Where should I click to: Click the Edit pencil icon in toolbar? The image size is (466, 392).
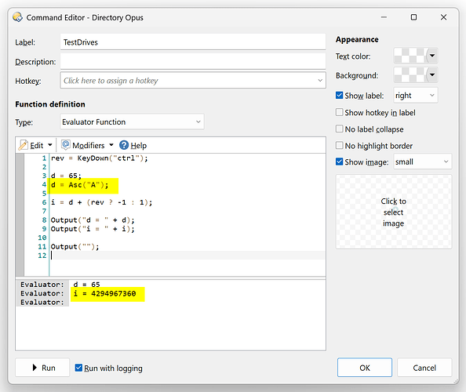pyautogui.click(x=24, y=145)
